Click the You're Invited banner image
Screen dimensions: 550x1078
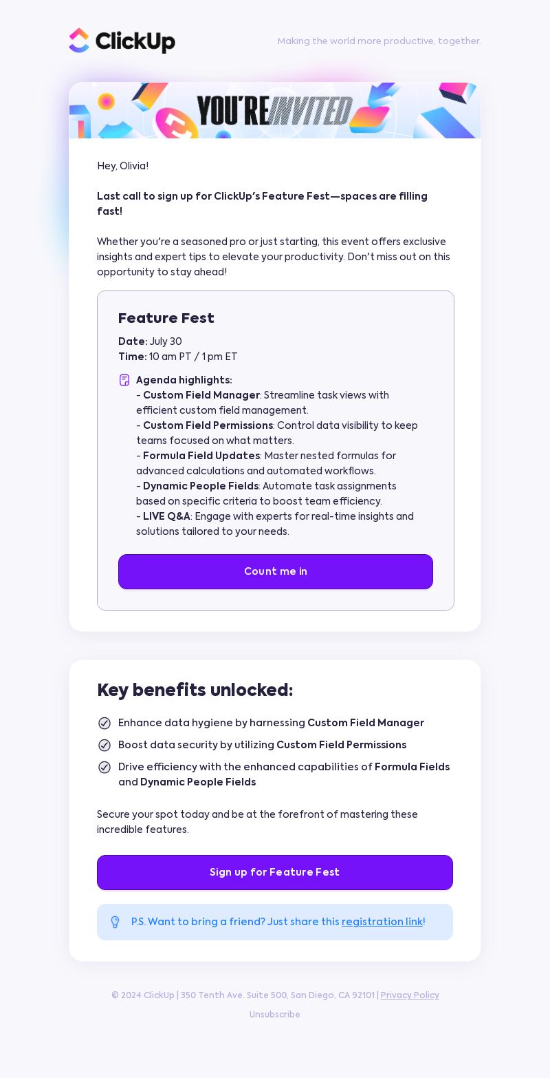coord(275,110)
